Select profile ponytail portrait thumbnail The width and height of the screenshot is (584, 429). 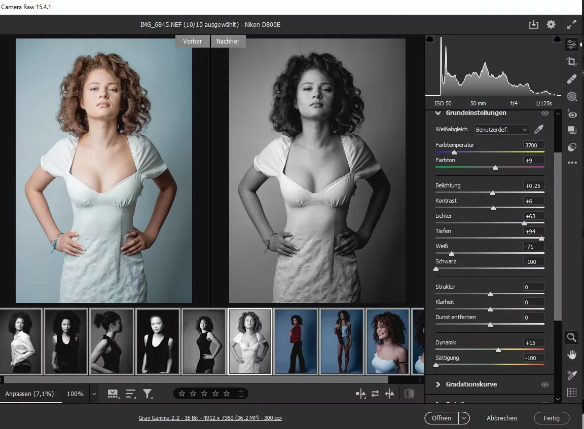click(112, 341)
